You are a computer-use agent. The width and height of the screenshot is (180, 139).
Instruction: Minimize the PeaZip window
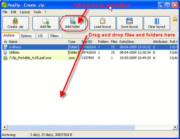[161, 5]
